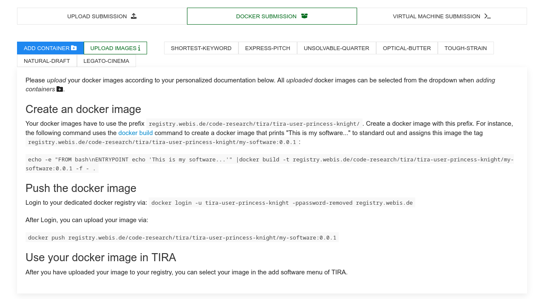The width and height of the screenshot is (536, 299).
Task: Open the SHORTEST-KEYWORD container tab
Action: pos(201,48)
